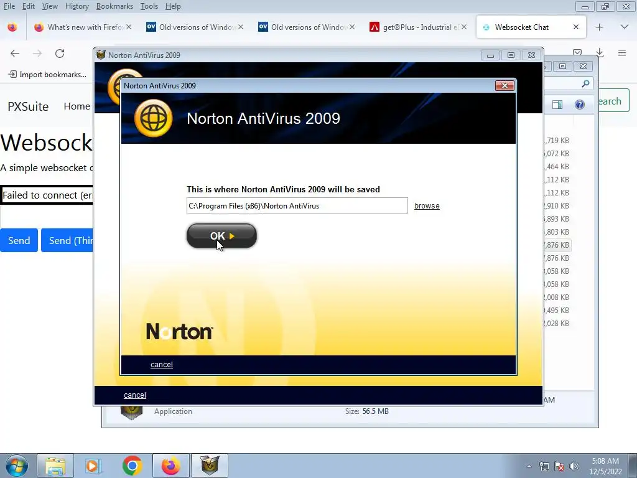Minimize the outer Norton AntiVirus window

490,55
